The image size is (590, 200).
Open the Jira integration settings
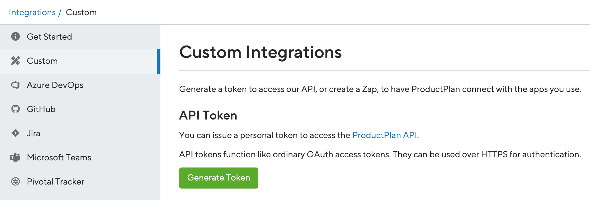(x=34, y=133)
